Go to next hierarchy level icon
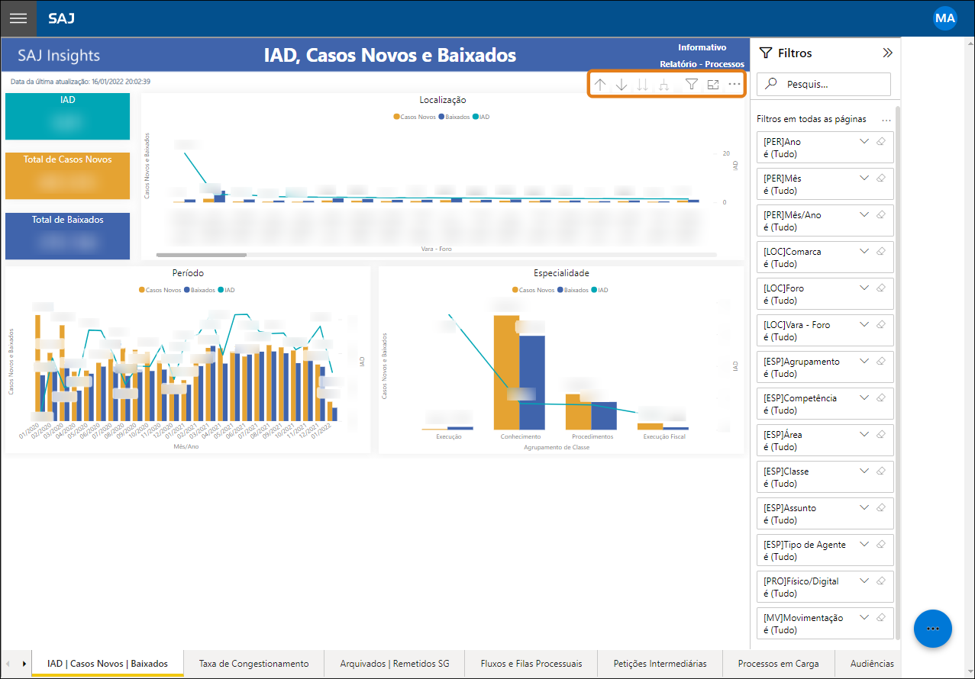Viewport: 975px width, 679px height. tap(643, 85)
